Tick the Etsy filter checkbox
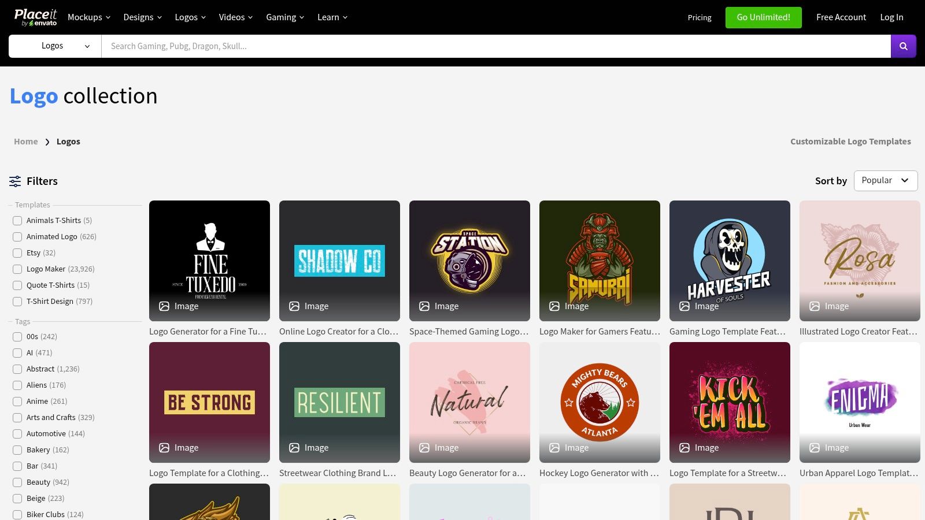This screenshot has height=520, width=925. pyautogui.click(x=17, y=253)
